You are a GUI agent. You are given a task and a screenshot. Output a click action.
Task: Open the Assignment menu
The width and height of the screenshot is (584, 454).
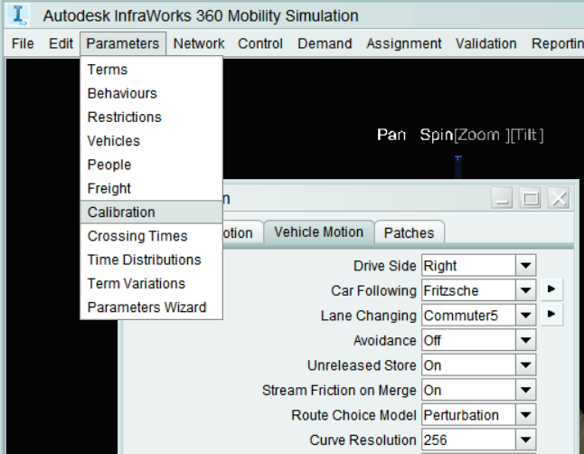(404, 43)
